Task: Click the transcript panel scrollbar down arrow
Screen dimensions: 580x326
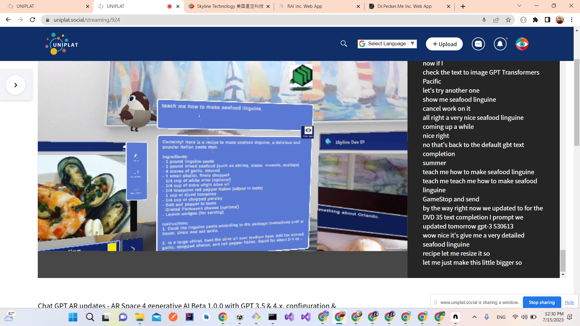Action: [x=563, y=274]
